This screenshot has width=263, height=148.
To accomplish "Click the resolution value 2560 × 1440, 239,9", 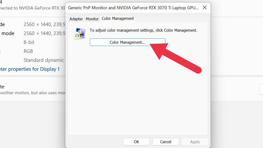I will pyautogui.click(x=44, y=33).
